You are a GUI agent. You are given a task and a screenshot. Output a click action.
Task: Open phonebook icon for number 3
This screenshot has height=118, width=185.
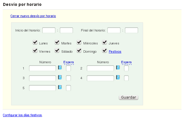60,78
